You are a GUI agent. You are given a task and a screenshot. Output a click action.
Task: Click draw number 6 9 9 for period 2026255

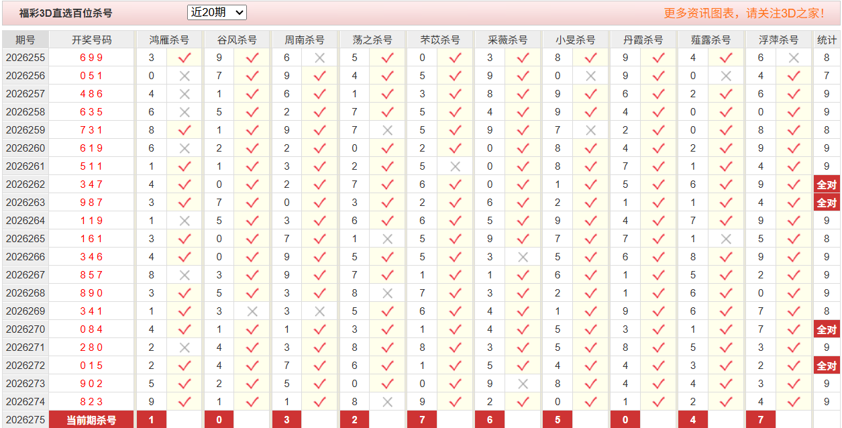click(x=91, y=58)
